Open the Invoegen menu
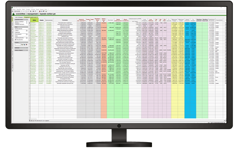 [x=28, y=9]
